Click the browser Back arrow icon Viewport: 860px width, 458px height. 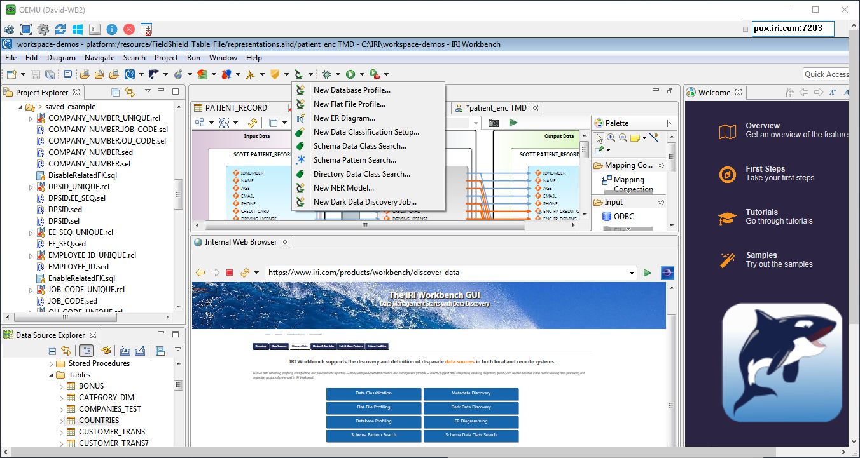coord(200,273)
